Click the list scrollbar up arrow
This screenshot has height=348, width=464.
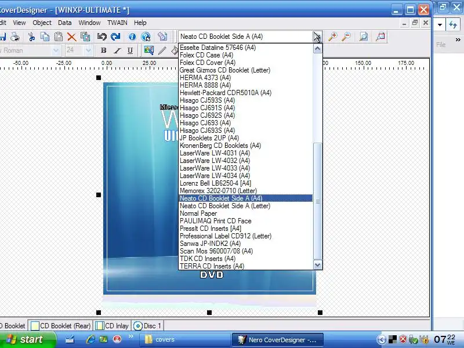317,48
